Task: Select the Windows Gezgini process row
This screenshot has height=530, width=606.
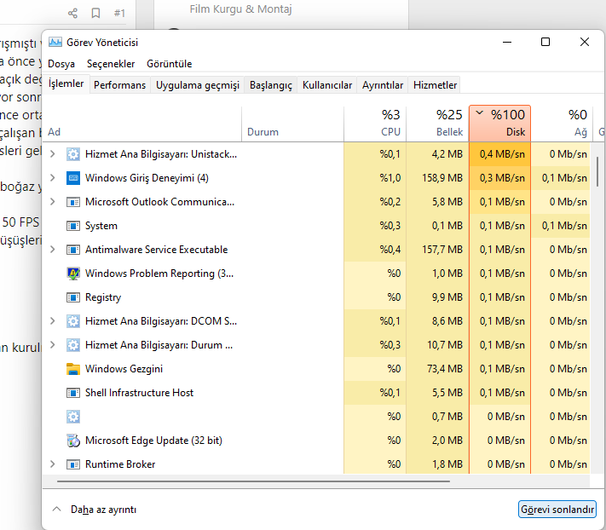Action: 316,369
